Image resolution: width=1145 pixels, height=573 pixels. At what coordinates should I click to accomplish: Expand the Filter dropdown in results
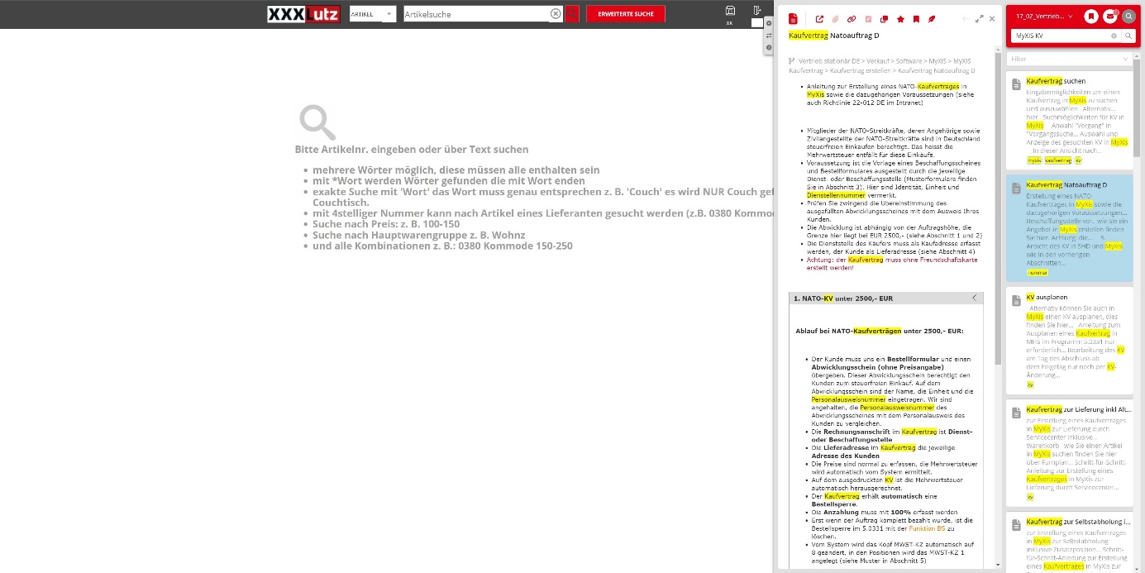tap(1069, 59)
